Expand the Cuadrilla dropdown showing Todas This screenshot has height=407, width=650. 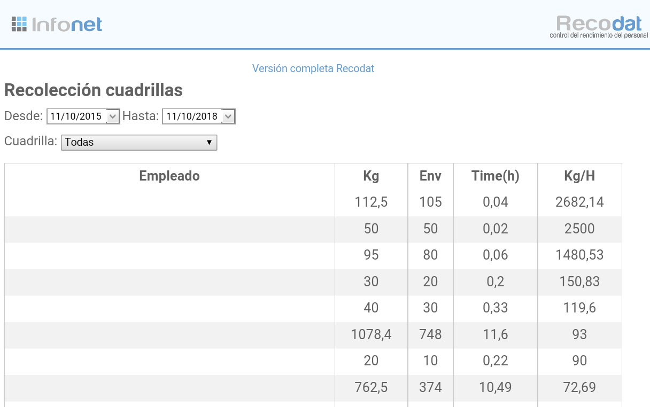click(x=139, y=142)
